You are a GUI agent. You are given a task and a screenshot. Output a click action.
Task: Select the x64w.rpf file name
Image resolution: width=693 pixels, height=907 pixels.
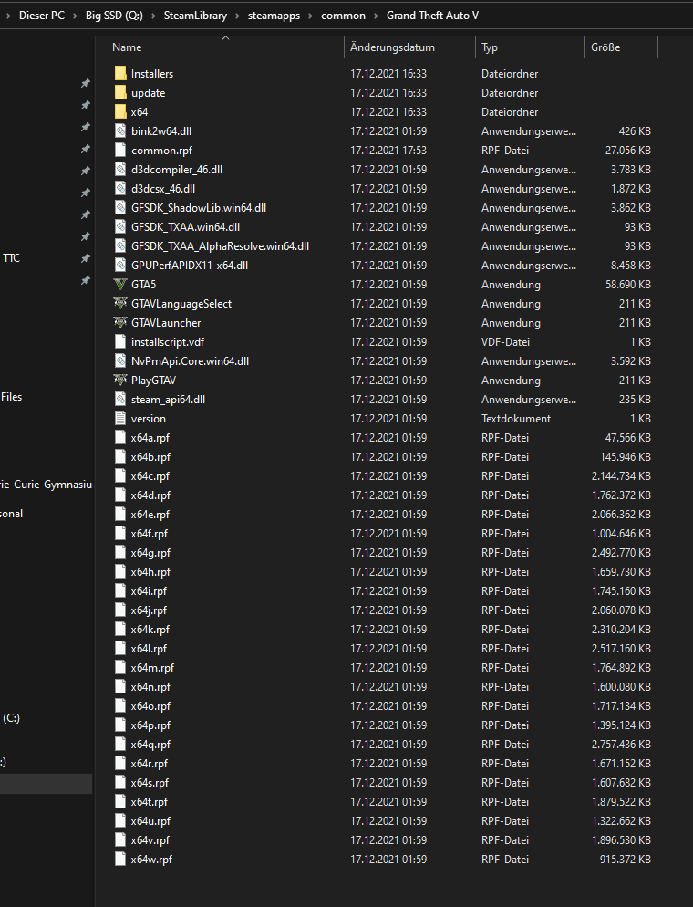tap(151, 860)
